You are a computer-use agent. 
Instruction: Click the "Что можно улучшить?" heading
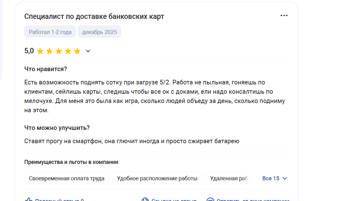coord(57,128)
